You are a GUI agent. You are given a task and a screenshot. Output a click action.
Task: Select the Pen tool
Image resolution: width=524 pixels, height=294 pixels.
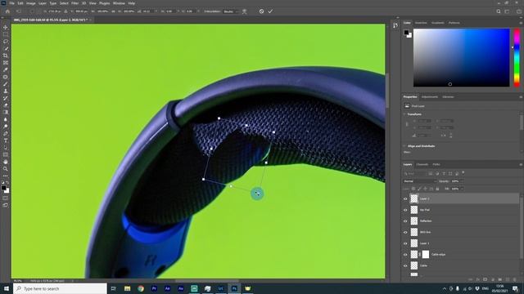(x=6, y=134)
